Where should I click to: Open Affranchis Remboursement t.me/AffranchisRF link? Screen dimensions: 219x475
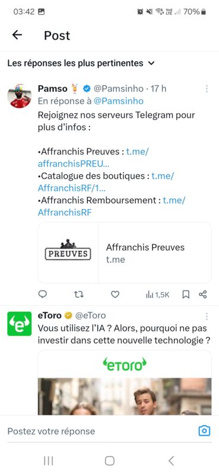[112, 207]
